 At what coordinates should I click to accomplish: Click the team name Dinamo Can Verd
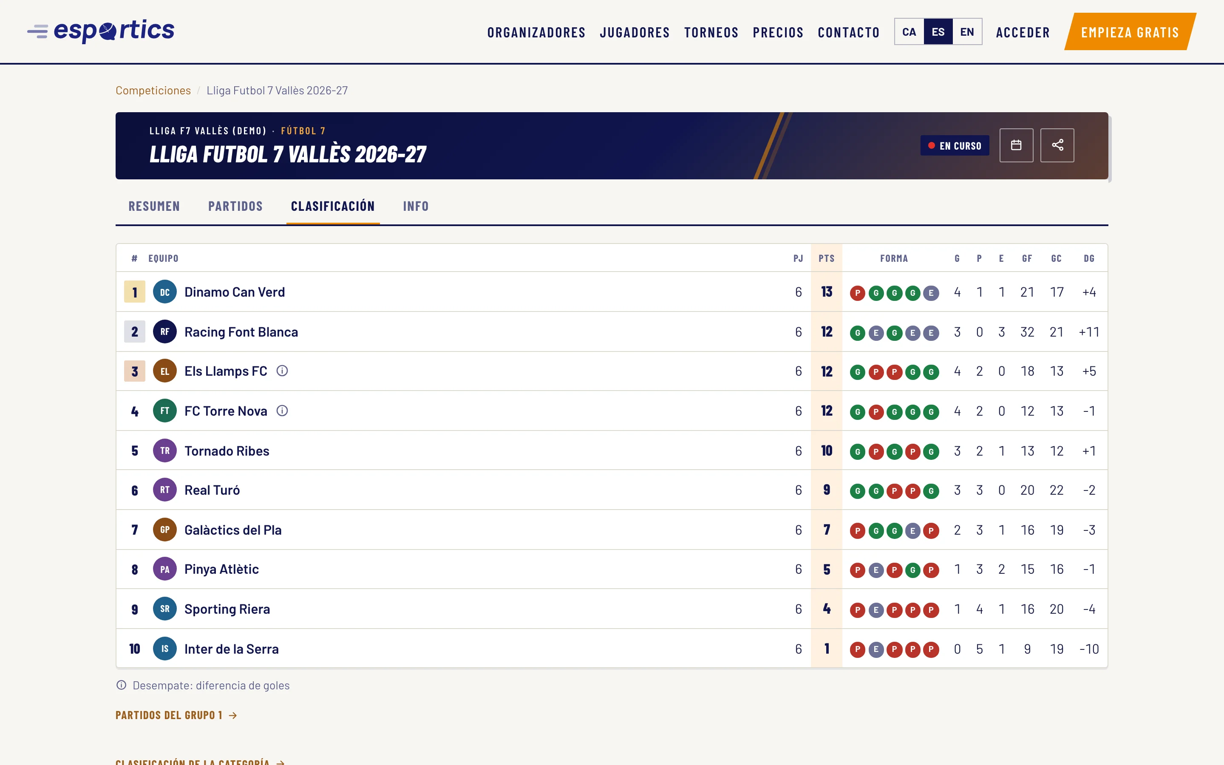[235, 292]
